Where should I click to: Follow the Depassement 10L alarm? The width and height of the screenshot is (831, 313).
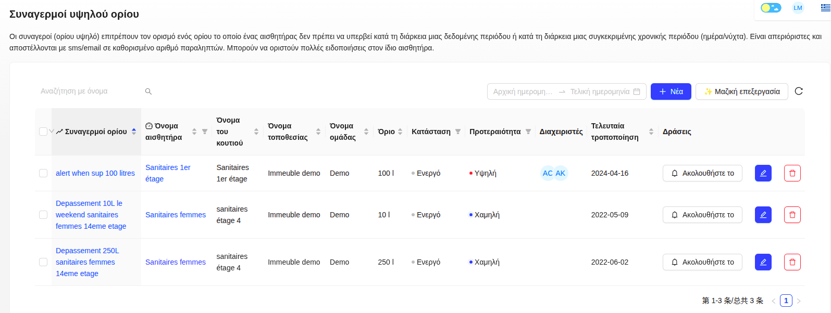coord(702,215)
